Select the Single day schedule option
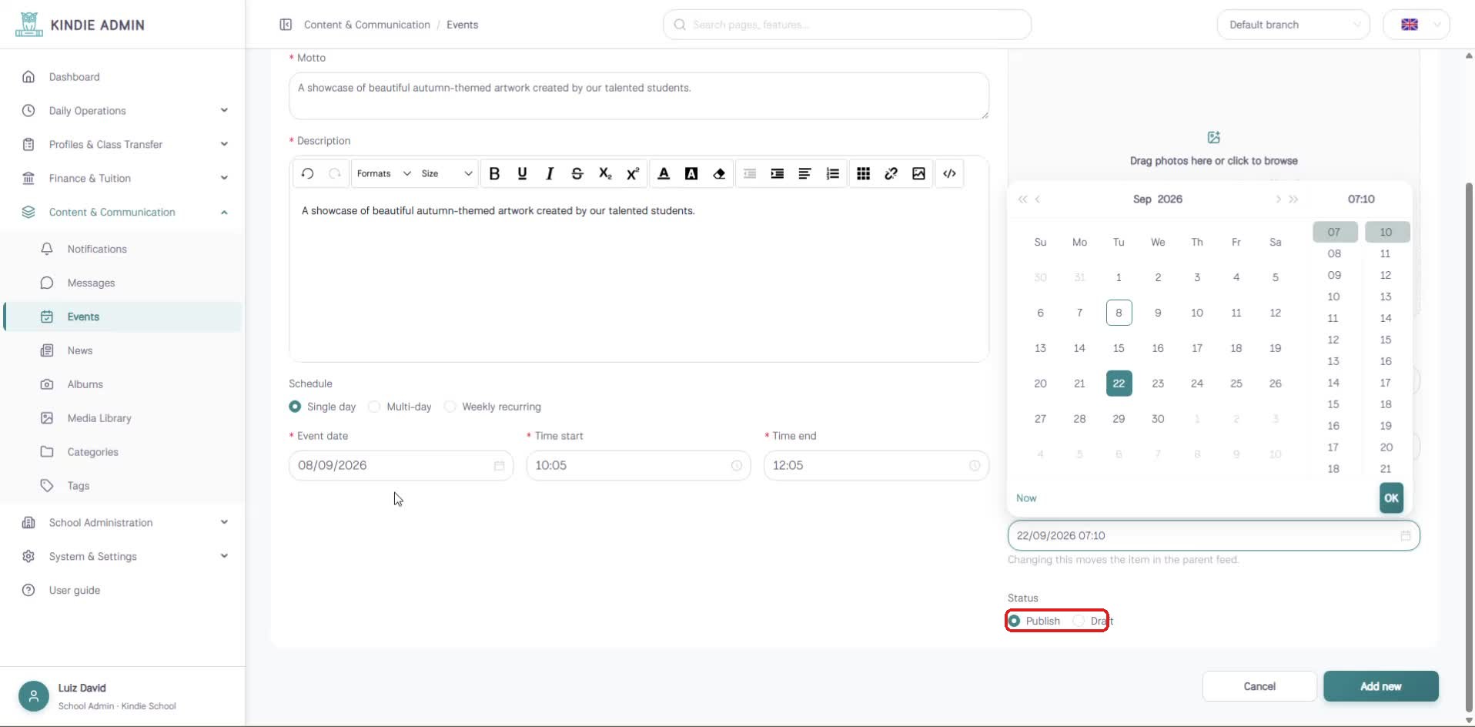The height and width of the screenshot is (727, 1475). click(x=323, y=407)
